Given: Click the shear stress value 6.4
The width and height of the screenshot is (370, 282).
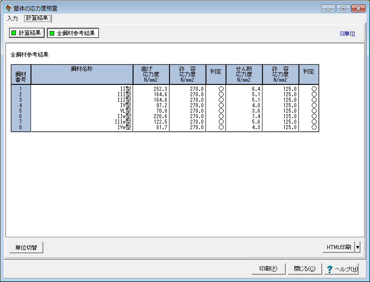Looking at the screenshot, I should click(x=256, y=89).
